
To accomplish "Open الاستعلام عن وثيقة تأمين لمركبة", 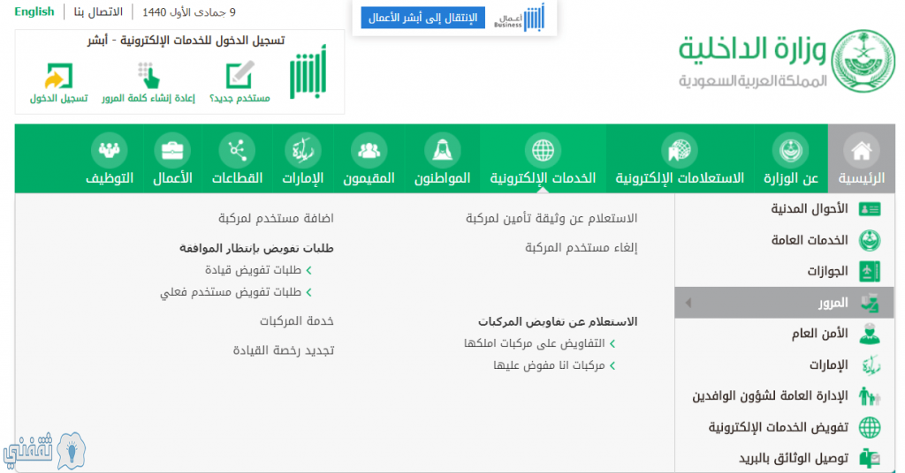I will tap(551, 218).
